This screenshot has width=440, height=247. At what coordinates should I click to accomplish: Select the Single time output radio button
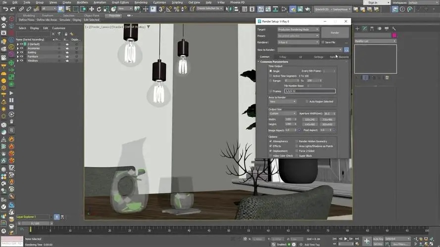click(271, 71)
